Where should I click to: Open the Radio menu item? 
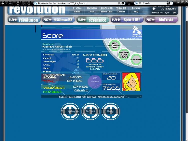(77, 12)
